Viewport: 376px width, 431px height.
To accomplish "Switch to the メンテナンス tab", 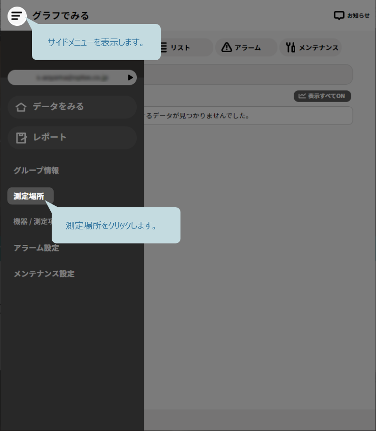I will tap(311, 47).
